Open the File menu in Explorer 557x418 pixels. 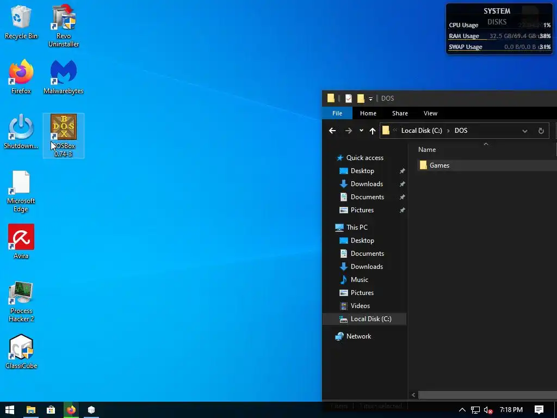[337, 113]
